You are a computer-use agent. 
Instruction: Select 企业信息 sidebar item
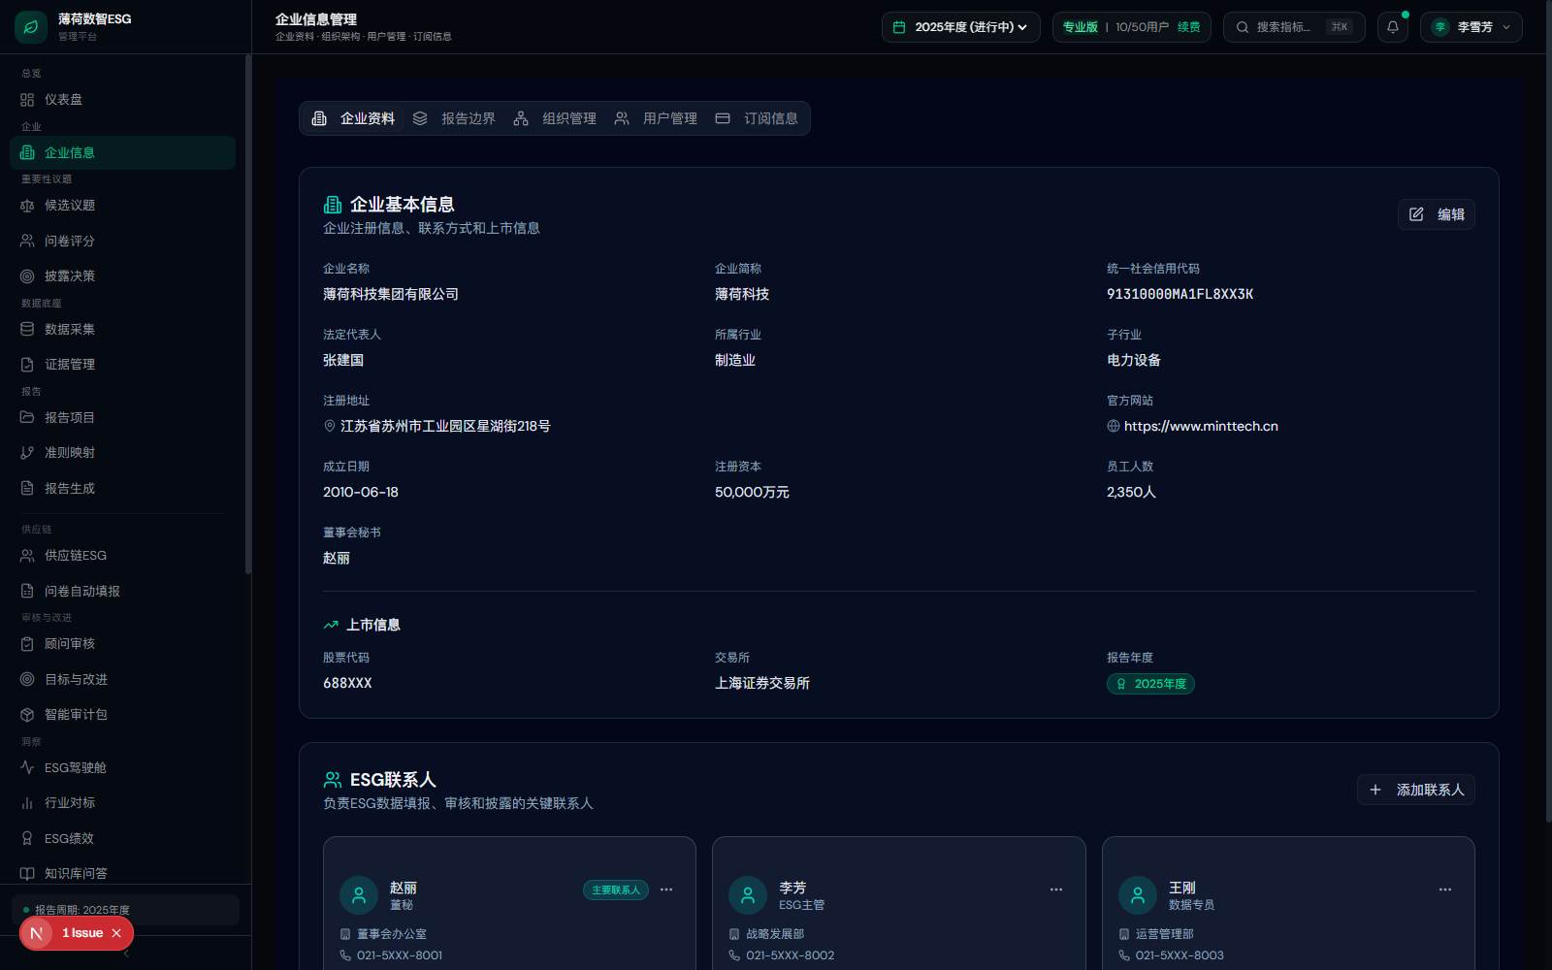122,153
